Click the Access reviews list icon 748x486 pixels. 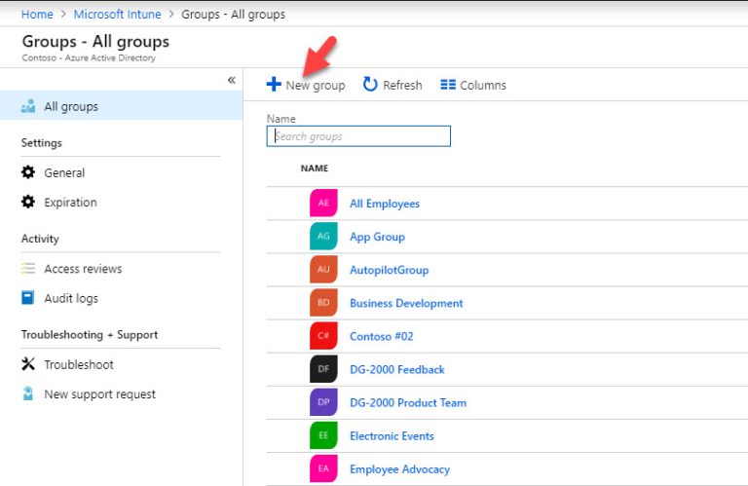[28, 269]
